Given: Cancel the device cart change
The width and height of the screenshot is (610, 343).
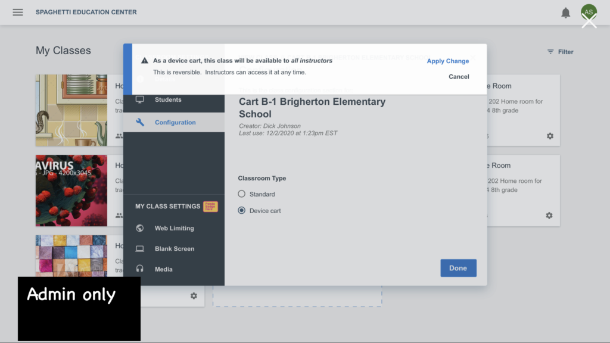Looking at the screenshot, I should (459, 77).
